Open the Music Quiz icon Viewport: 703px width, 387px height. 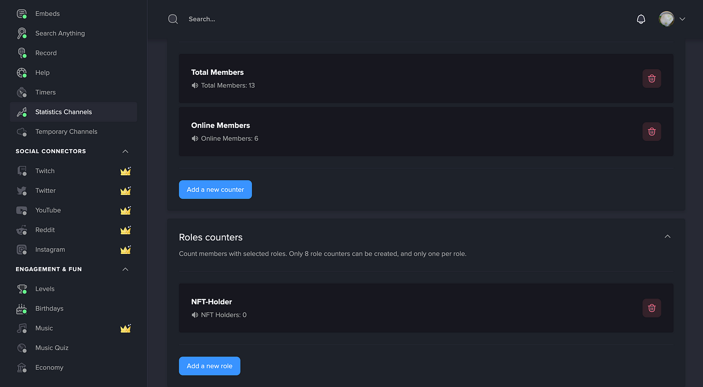[22, 347]
